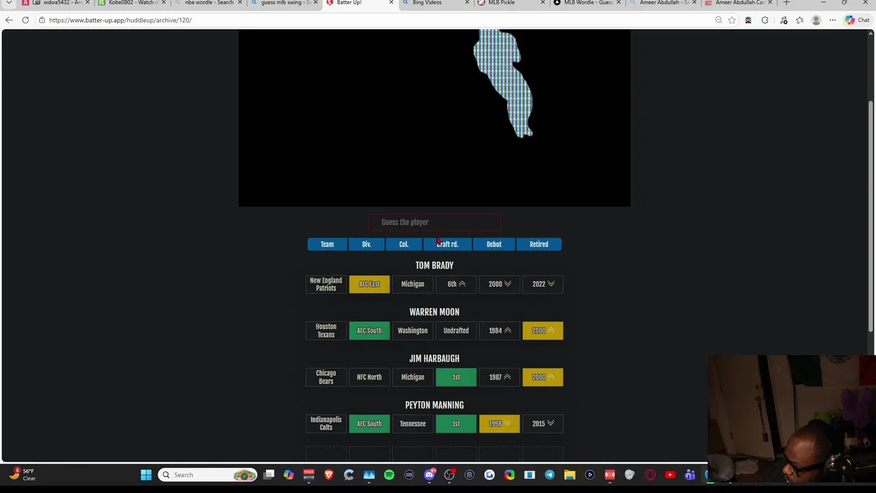
Task: Open the Copilot Chat button
Action: pos(857,20)
